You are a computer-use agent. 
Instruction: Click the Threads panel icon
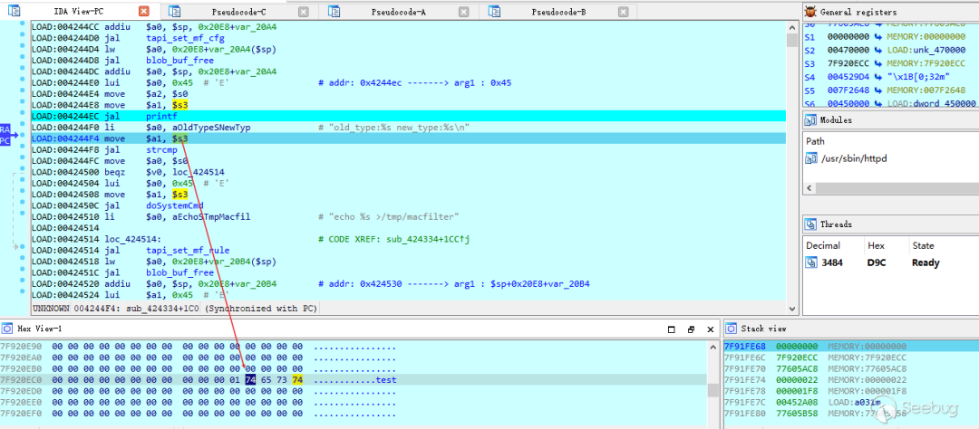[x=810, y=224]
